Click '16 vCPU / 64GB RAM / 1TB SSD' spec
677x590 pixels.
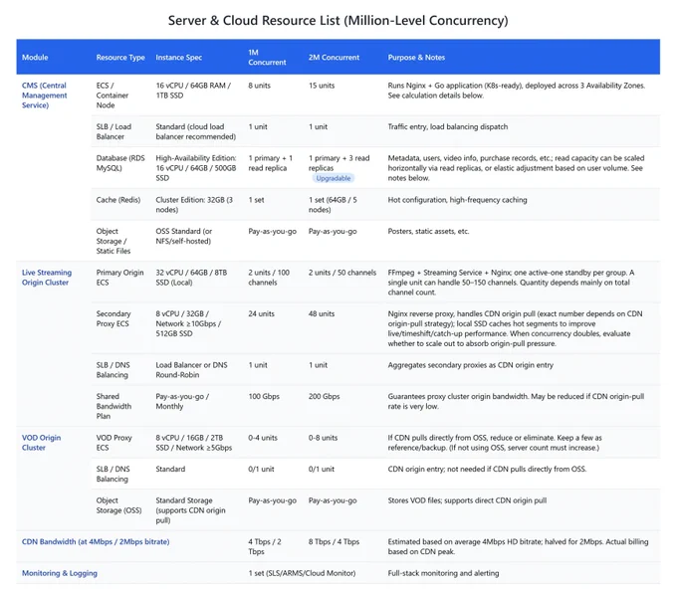pyautogui.click(x=193, y=91)
